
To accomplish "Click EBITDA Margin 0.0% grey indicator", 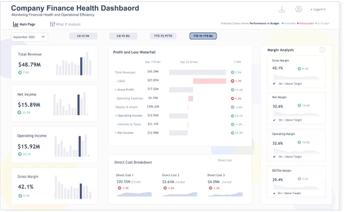I will coord(299,179).
